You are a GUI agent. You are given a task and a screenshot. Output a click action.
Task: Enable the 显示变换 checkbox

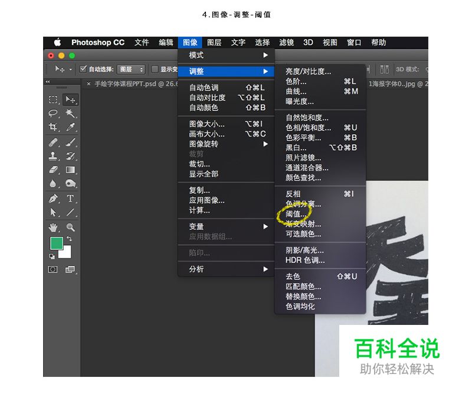tap(153, 68)
